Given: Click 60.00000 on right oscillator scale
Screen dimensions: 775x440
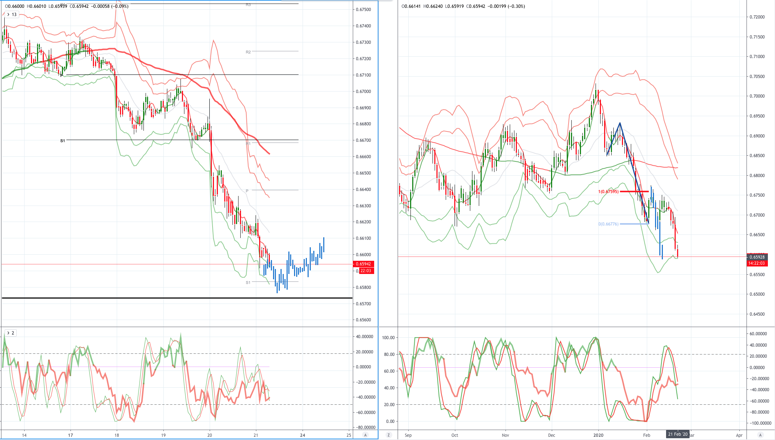Looking at the screenshot, I should pos(758,334).
